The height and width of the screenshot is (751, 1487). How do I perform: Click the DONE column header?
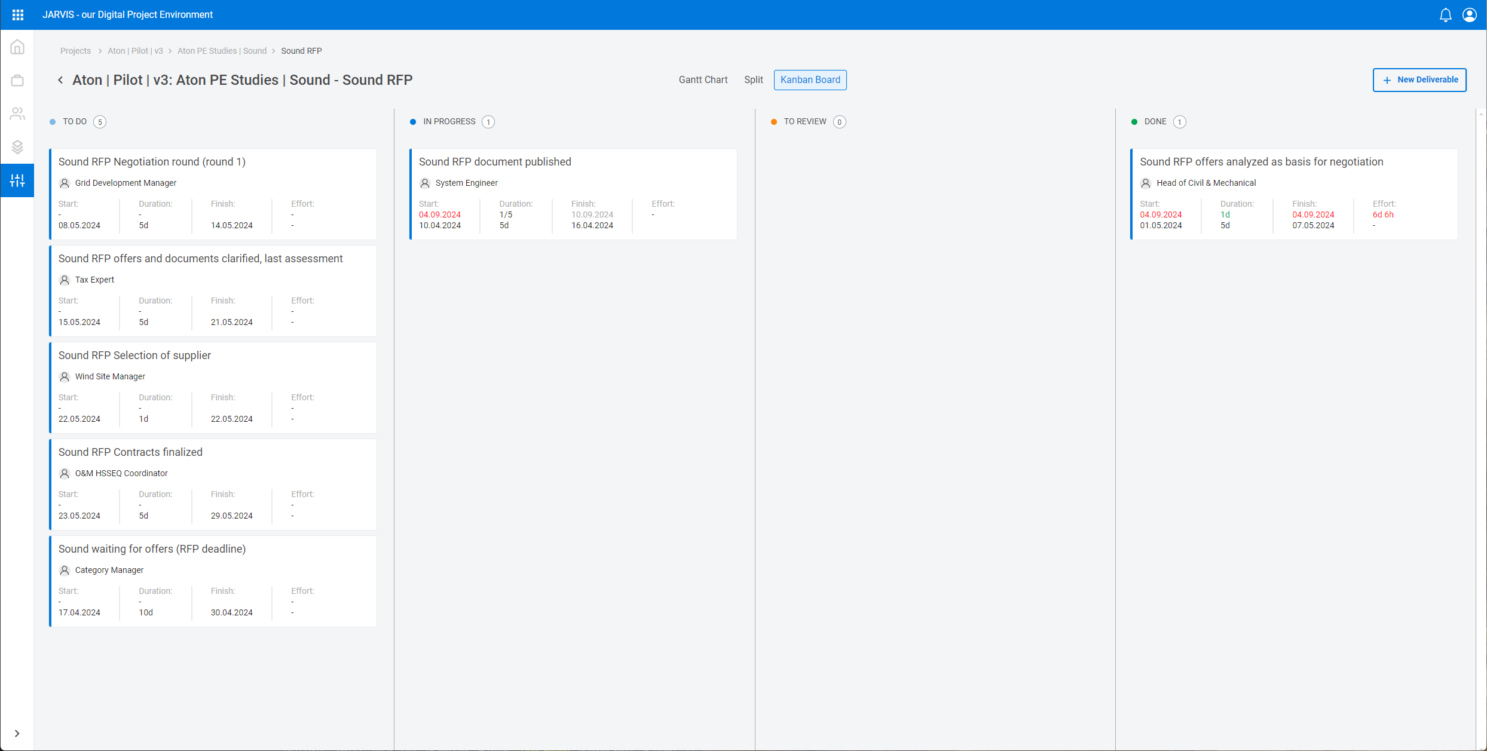(1155, 122)
